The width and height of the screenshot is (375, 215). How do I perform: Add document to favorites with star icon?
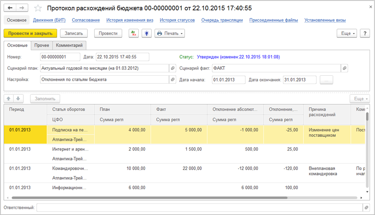click(38, 8)
